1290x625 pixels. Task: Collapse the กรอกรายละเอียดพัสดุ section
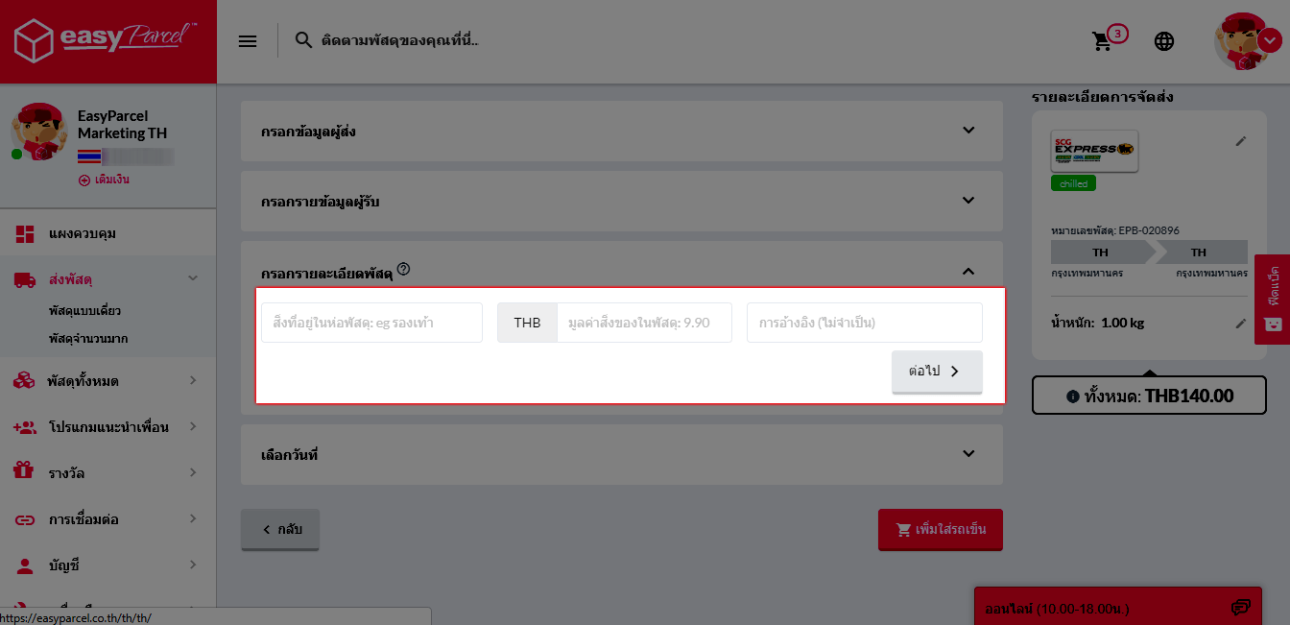pyautogui.click(x=968, y=272)
